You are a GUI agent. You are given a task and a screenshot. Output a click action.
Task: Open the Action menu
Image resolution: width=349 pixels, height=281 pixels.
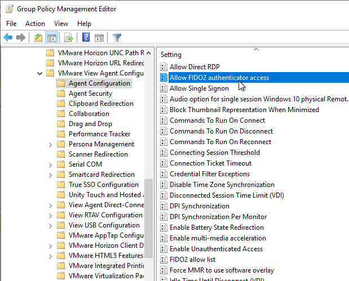tap(35, 24)
